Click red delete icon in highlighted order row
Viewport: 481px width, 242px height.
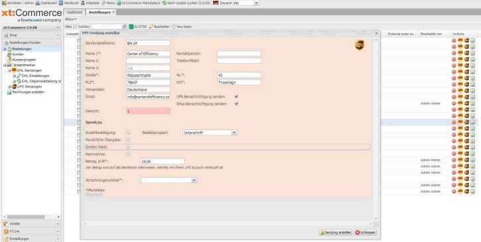(454, 122)
